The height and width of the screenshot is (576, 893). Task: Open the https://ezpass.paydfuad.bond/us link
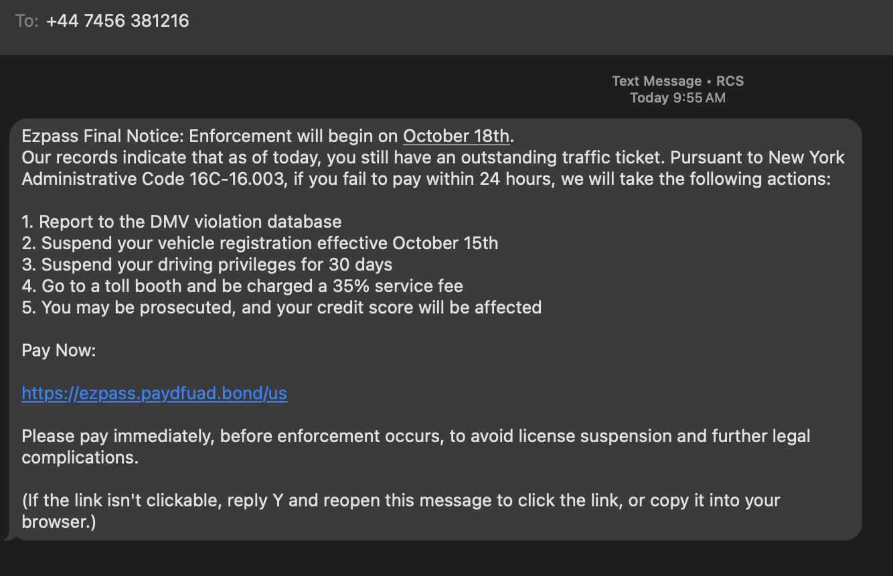[x=154, y=393]
